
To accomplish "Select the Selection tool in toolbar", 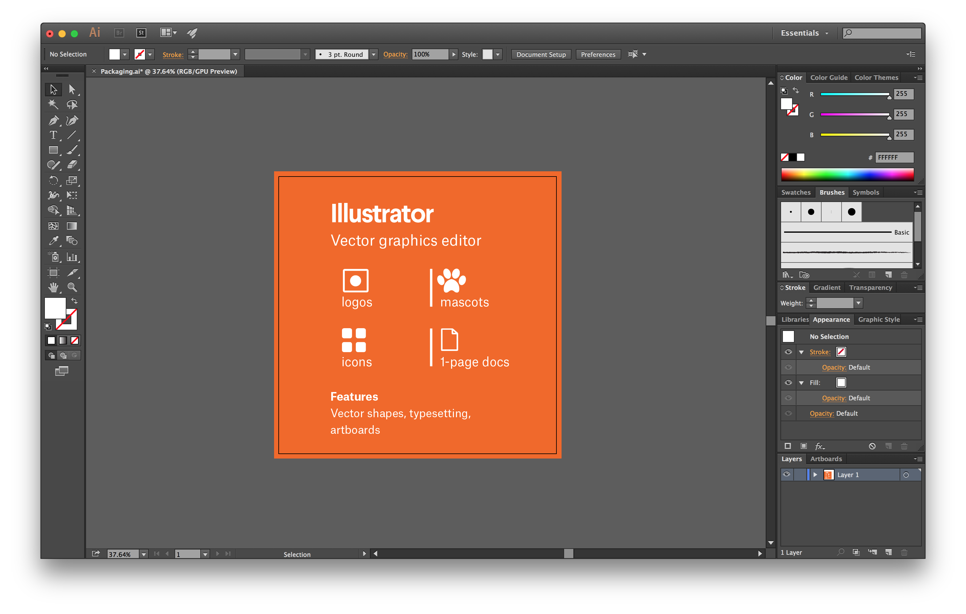I will pyautogui.click(x=53, y=89).
